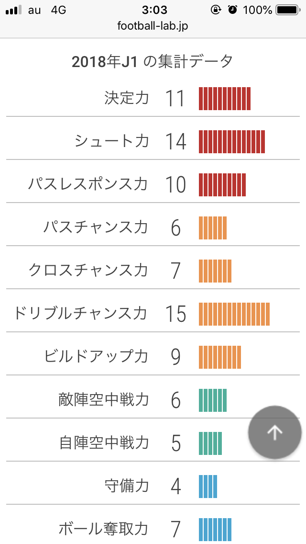Tap the football-lab.jp address bar
This screenshot has height=544, width=306.
pyautogui.click(x=153, y=26)
